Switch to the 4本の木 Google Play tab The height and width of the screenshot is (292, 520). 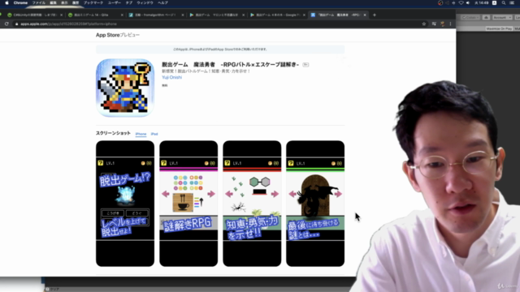pyautogui.click(x=278, y=15)
